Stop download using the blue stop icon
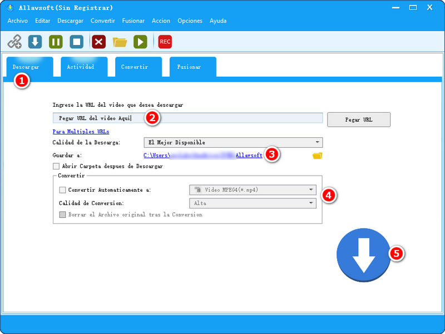Viewport: 445px width, 334px height. coord(77,42)
